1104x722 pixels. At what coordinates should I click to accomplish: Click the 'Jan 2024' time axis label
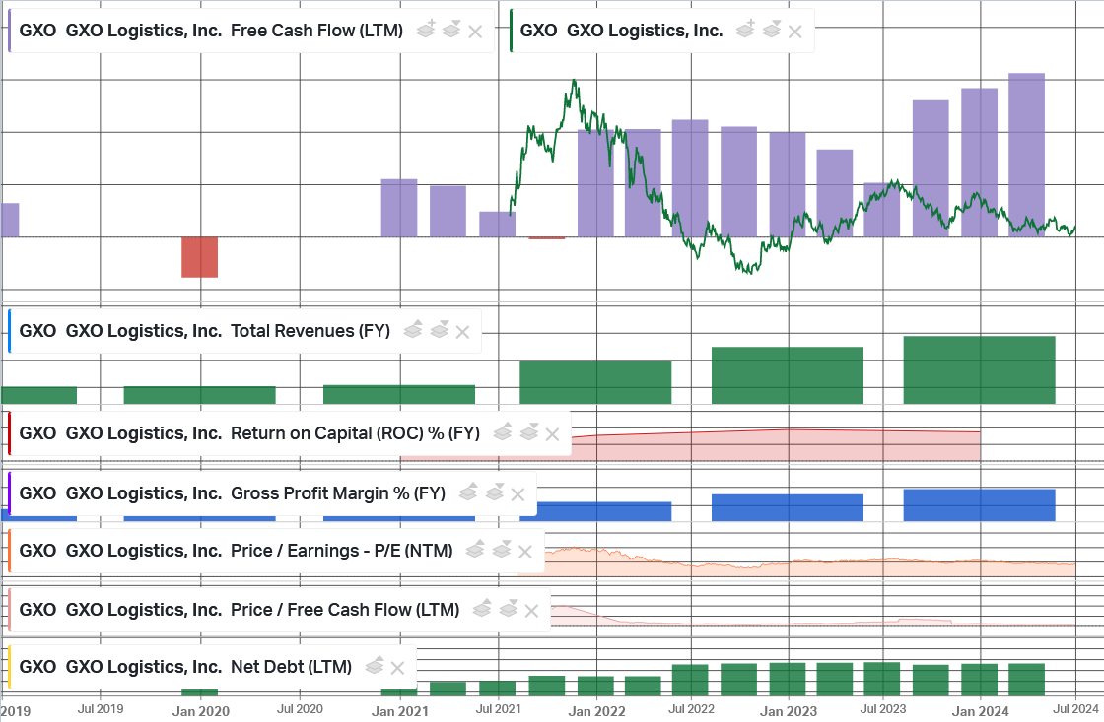pyautogui.click(x=980, y=711)
